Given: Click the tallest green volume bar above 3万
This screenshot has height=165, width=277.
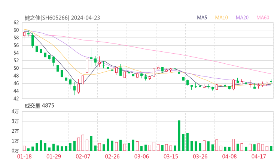Looking at the screenshot, I should click(179, 136).
